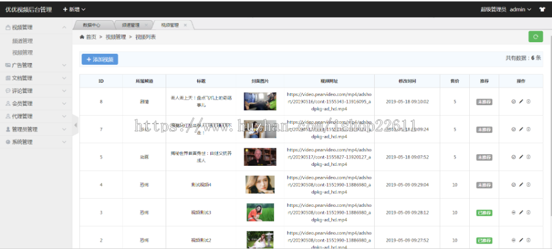Click the 超级管理员 role label
This screenshot has width=552, height=249.
pos(494,9)
